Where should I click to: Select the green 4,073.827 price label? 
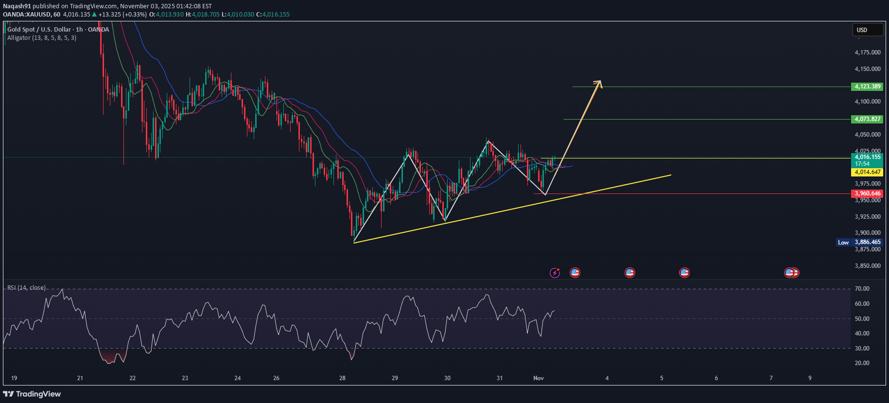868,119
